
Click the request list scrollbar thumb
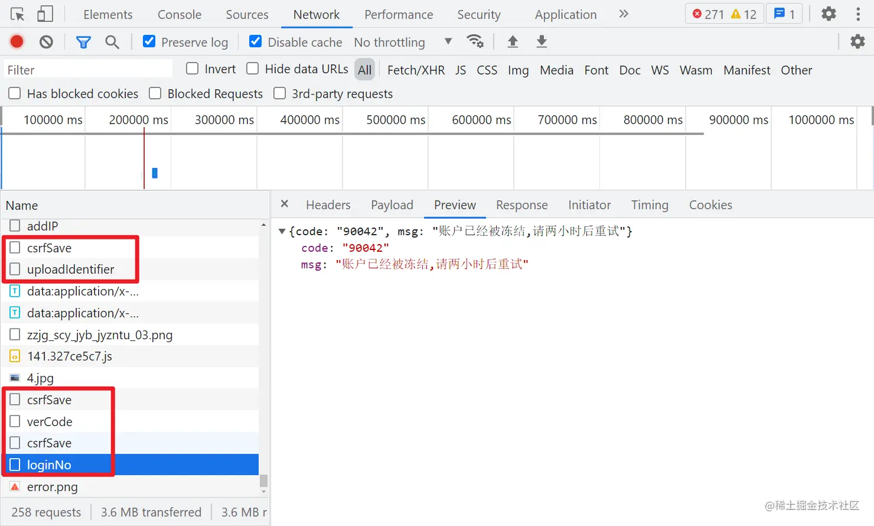click(x=263, y=480)
